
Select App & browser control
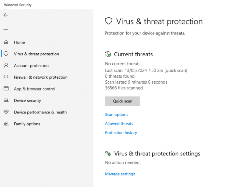pos(35,89)
